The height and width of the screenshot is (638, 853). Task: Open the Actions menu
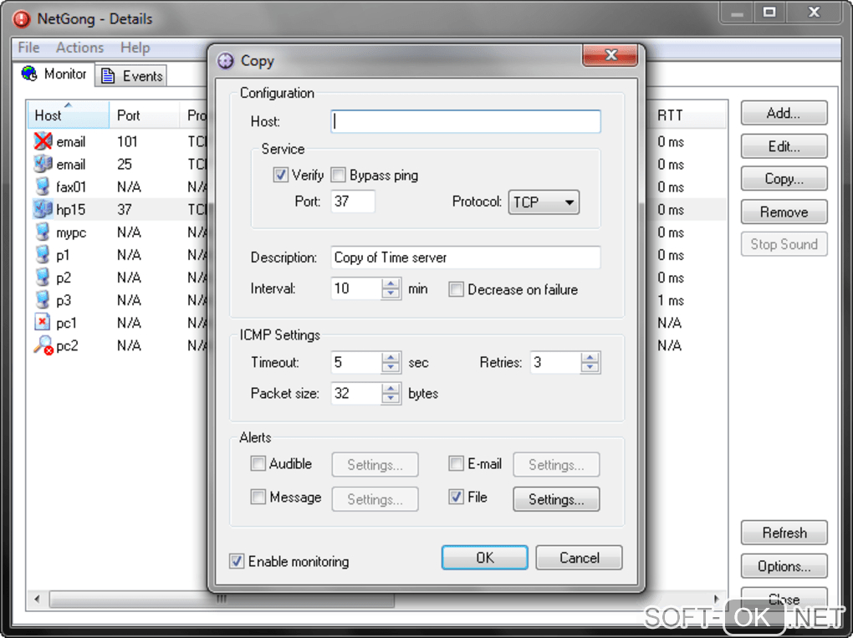click(x=79, y=48)
